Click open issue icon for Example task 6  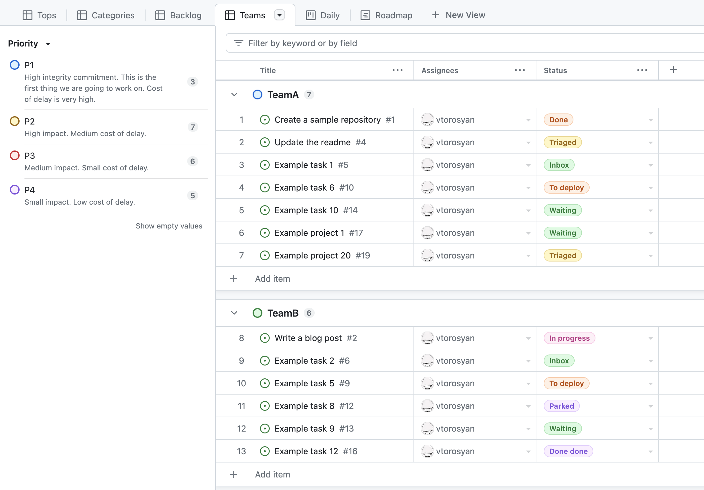[x=265, y=188]
